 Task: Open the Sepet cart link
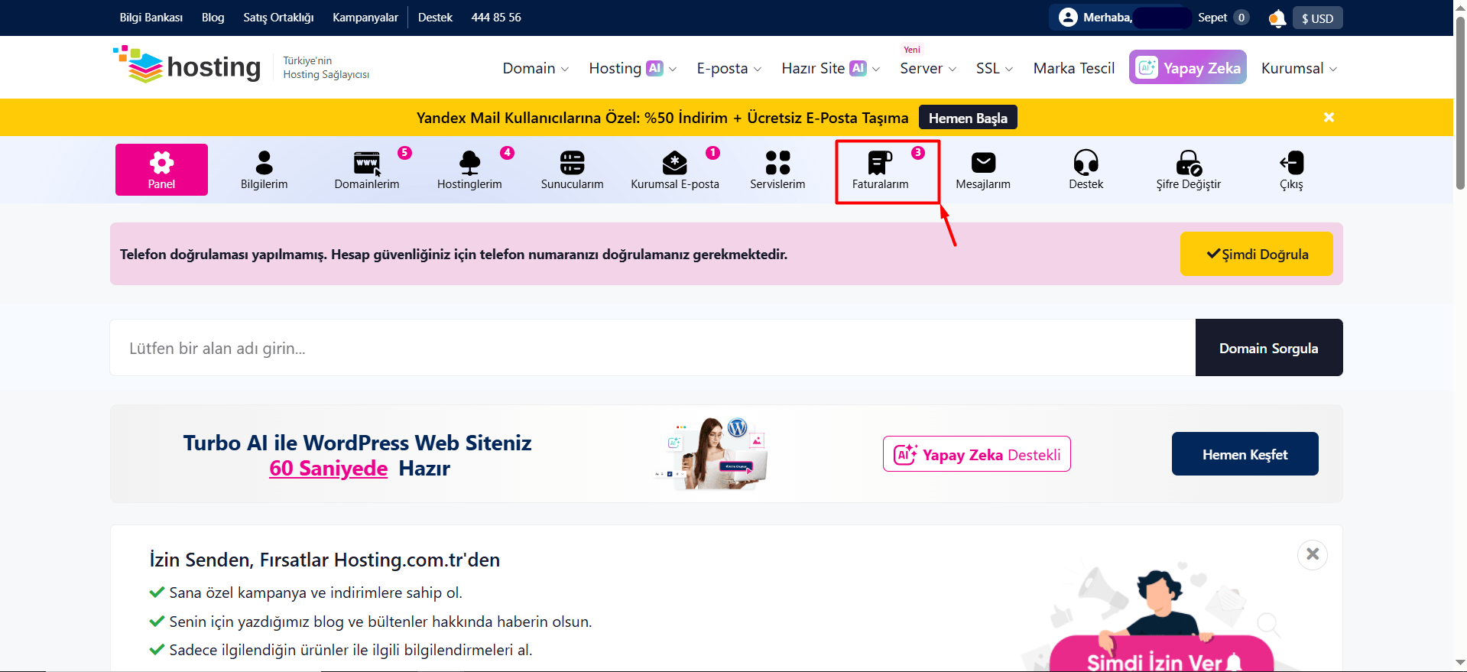1223,18
